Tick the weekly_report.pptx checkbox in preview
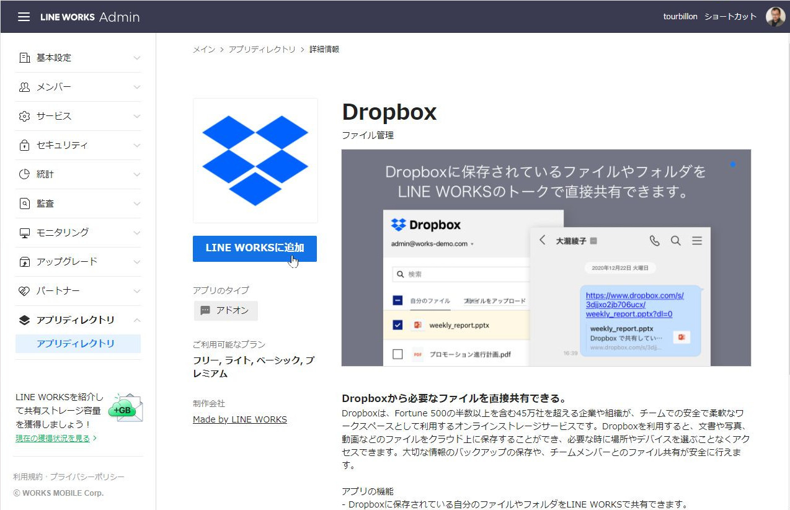 [398, 325]
